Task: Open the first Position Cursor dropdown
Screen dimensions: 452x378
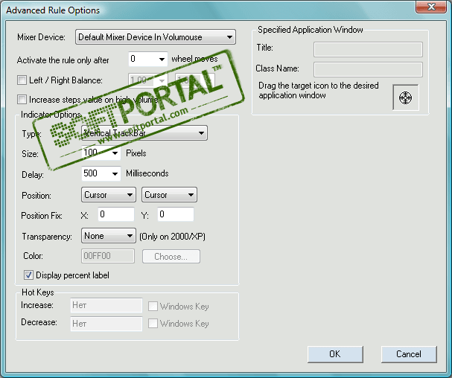Action: point(109,195)
